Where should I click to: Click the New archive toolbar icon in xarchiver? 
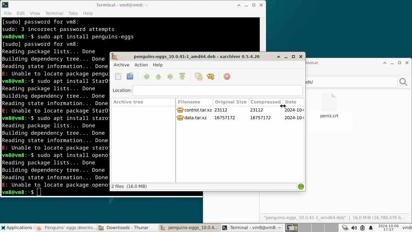[x=118, y=77]
